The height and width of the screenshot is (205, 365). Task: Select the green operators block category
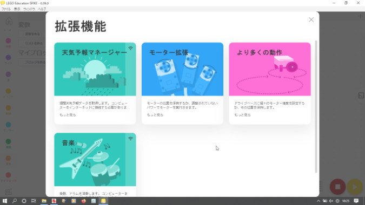[8, 141]
